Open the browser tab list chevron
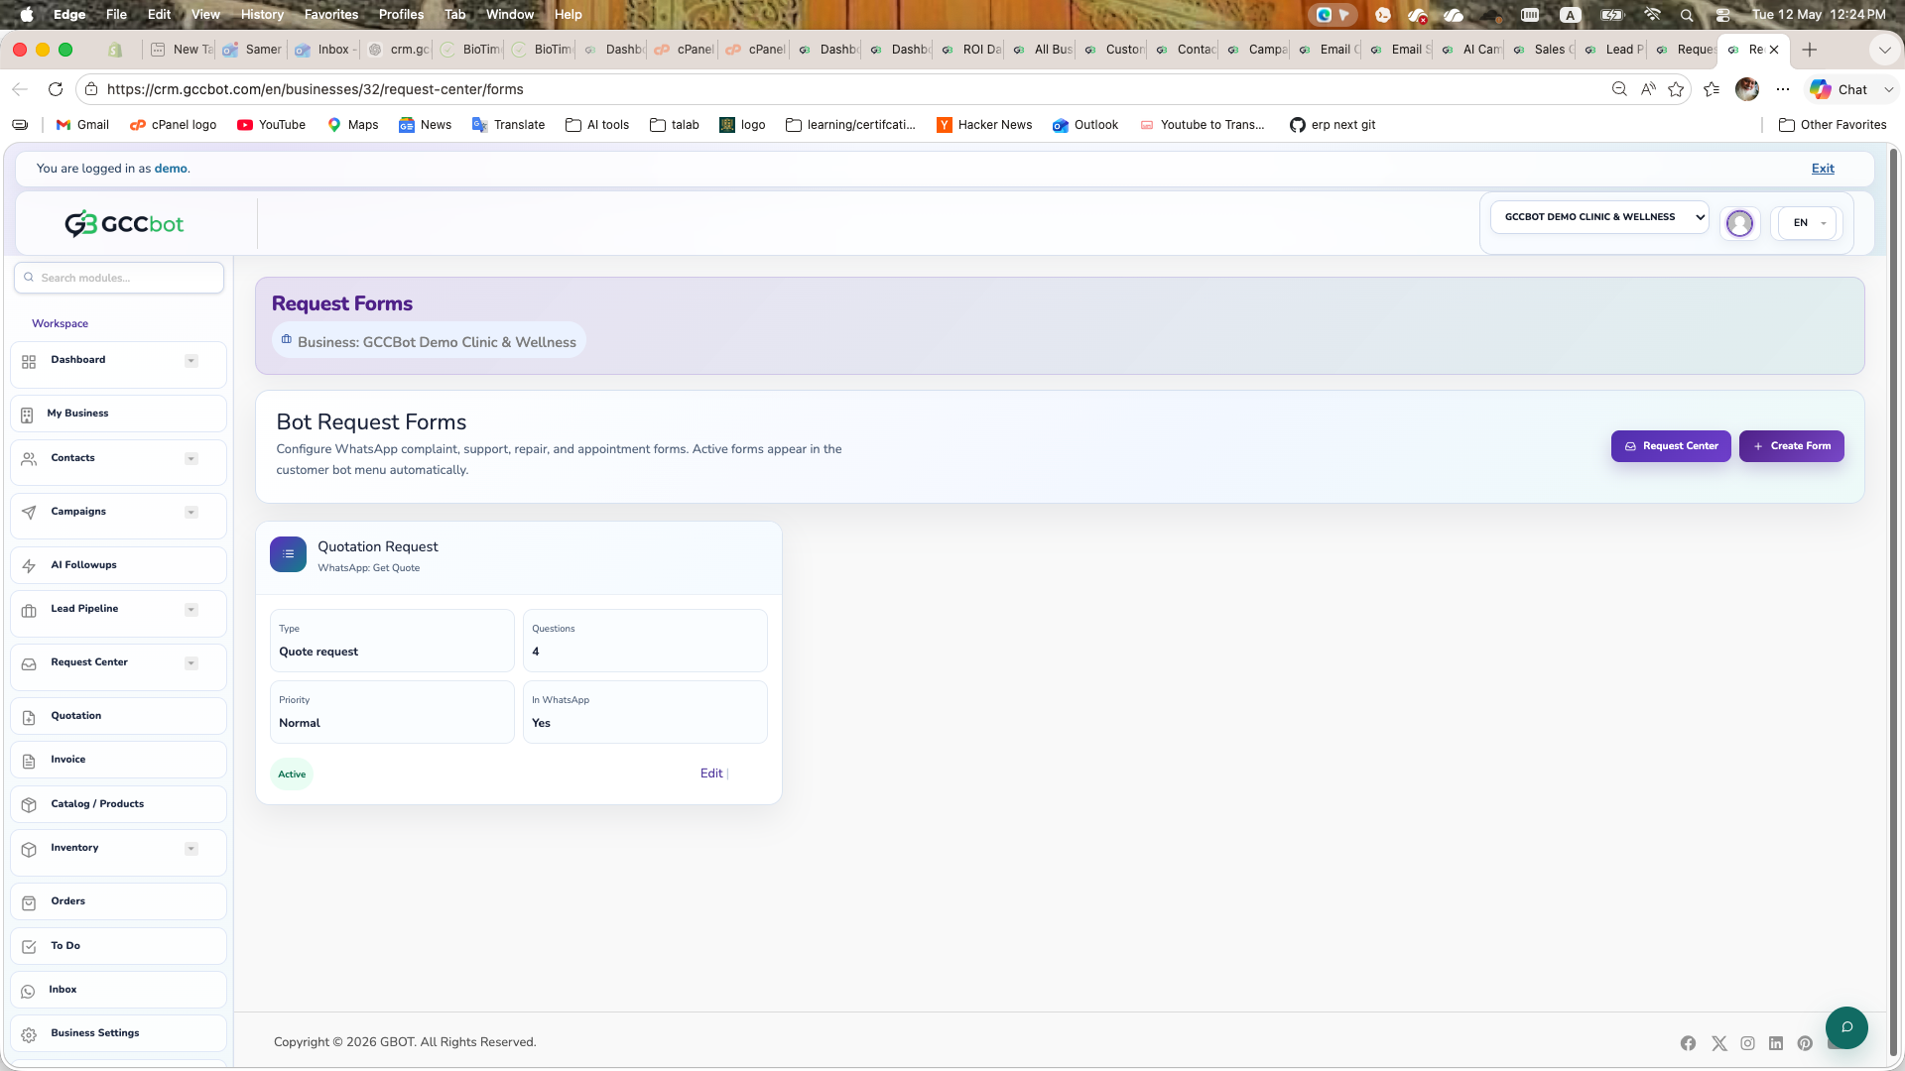Image resolution: width=1905 pixels, height=1071 pixels. point(1884,50)
